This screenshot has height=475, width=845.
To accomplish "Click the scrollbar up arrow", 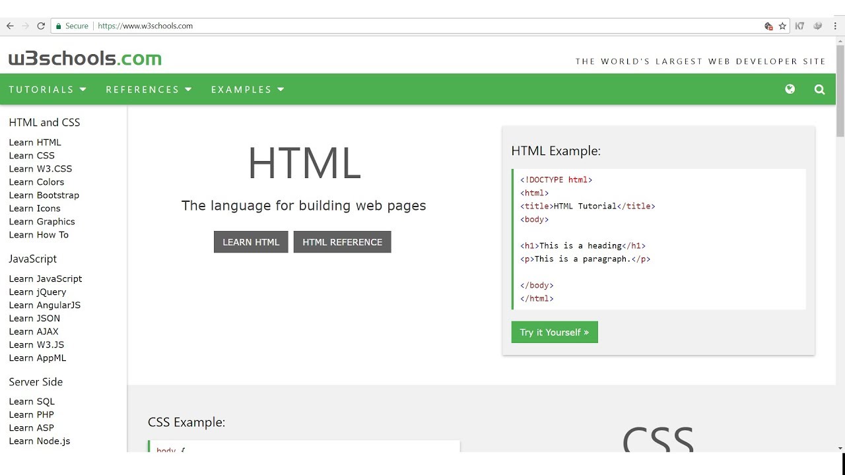I will click(x=840, y=41).
